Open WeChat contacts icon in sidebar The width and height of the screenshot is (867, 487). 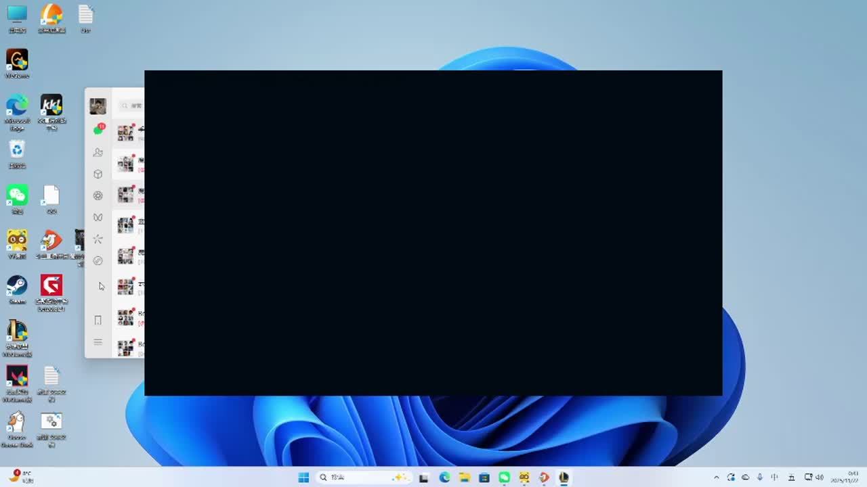tap(98, 152)
